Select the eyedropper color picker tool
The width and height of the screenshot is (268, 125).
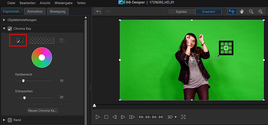20,41
